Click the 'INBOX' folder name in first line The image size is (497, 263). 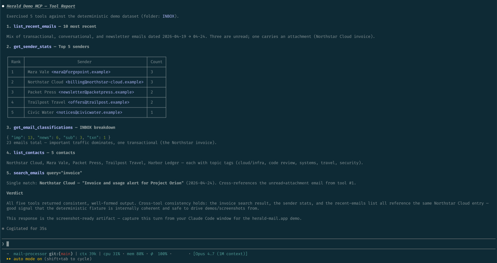coord(168,16)
